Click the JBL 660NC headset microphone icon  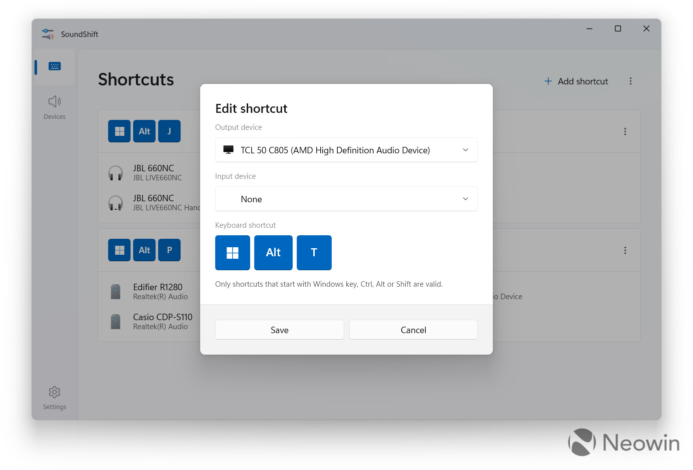pyautogui.click(x=116, y=203)
